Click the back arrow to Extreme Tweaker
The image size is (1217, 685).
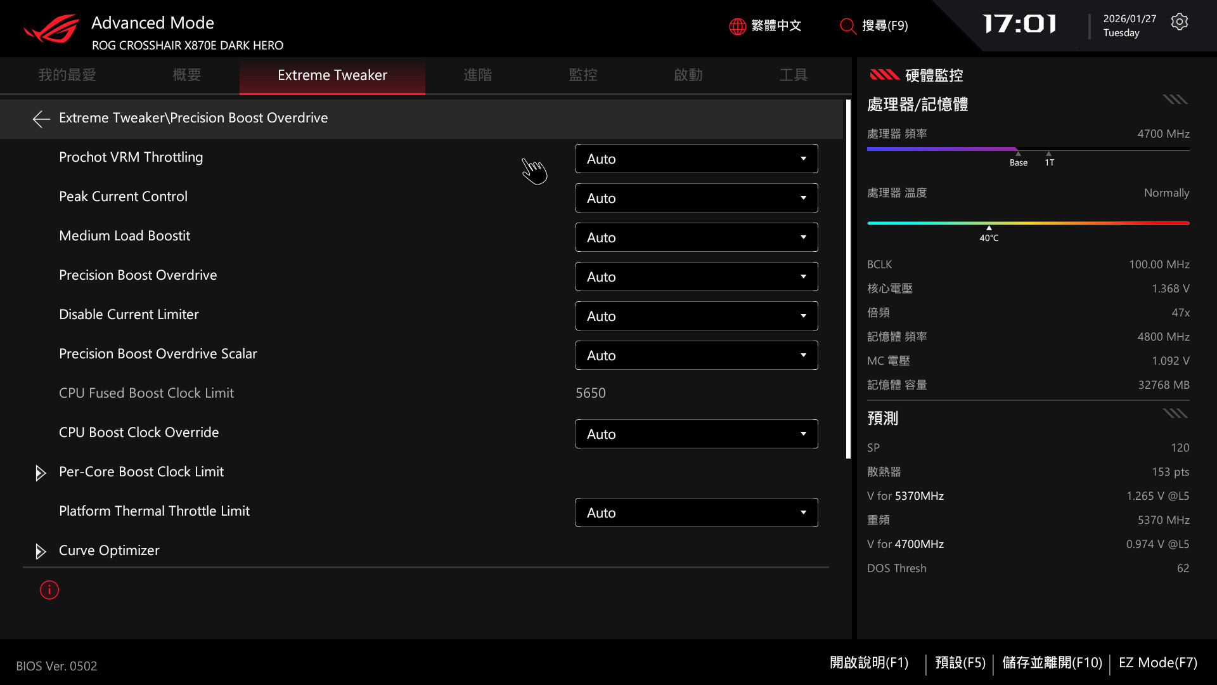point(41,119)
